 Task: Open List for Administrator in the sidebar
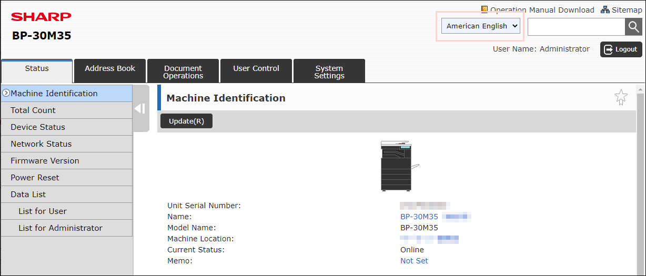click(66, 228)
